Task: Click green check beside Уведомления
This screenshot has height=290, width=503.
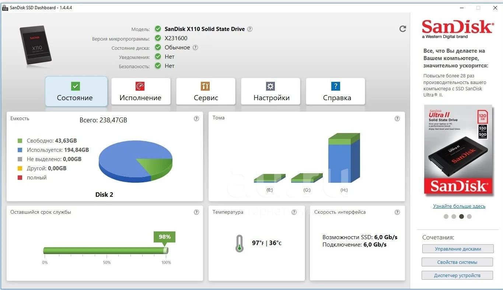Action: [x=158, y=56]
